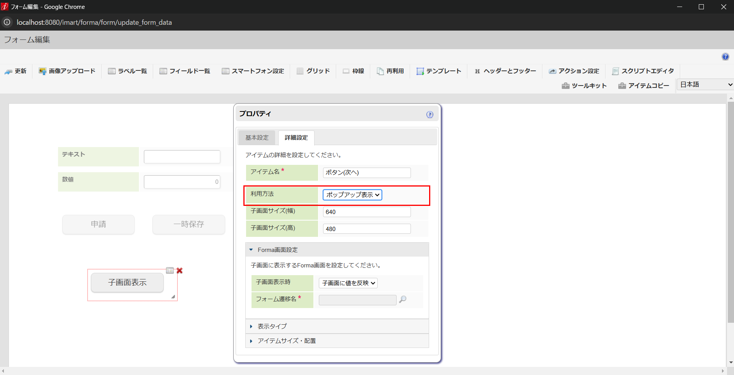Open the 画像アップロード image upload tool
734x375 pixels.
tap(67, 71)
